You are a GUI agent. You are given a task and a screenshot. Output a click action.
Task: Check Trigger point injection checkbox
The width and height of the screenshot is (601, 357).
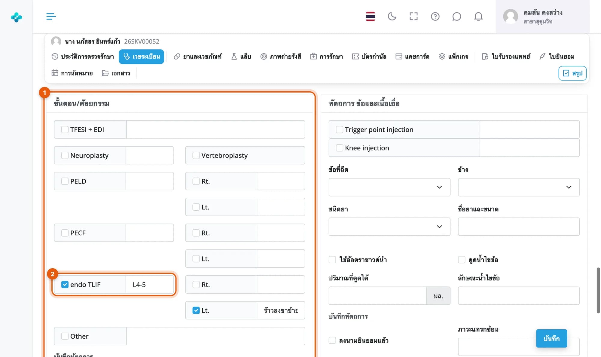pyautogui.click(x=339, y=130)
